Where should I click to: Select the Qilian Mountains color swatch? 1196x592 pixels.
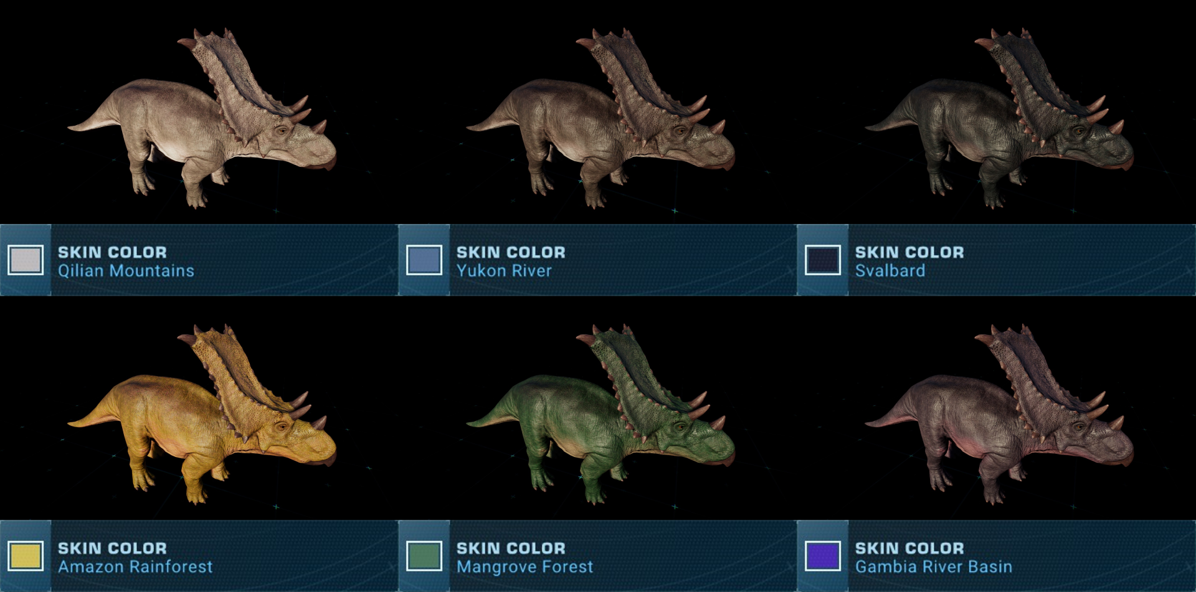pyautogui.click(x=26, y=260)
